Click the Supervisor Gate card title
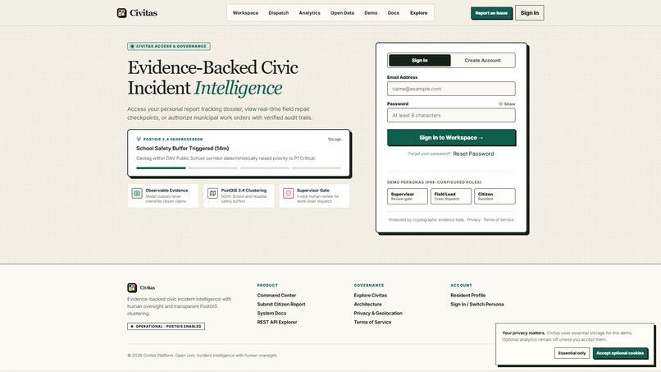 coord(313,191)
